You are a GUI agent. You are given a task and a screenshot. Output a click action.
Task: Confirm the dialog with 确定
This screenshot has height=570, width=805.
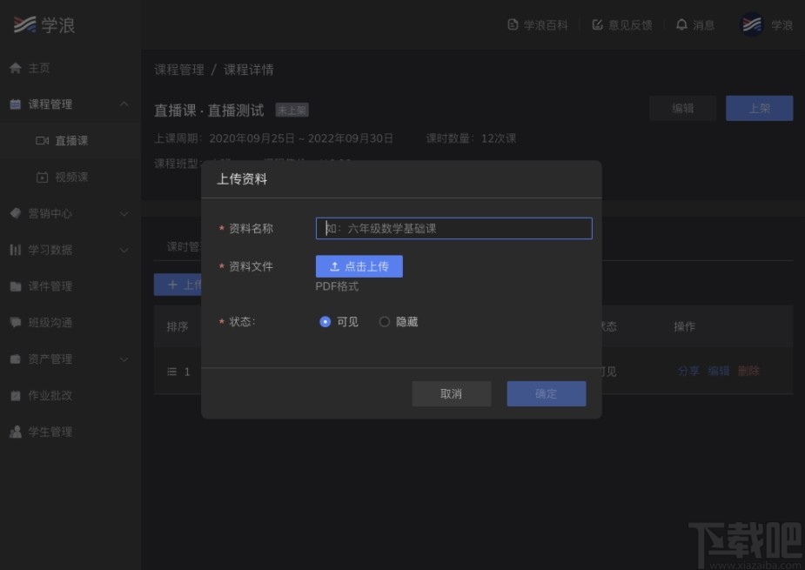[546, 393]
